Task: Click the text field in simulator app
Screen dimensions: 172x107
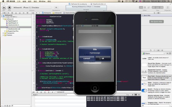Action: (x=95, y=31)
